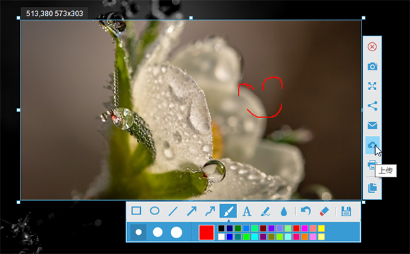This screenshot has width=410, height=254.
Task: Pick the curved arrow tool
Action: pyautogui.click(x=210, y=211)
